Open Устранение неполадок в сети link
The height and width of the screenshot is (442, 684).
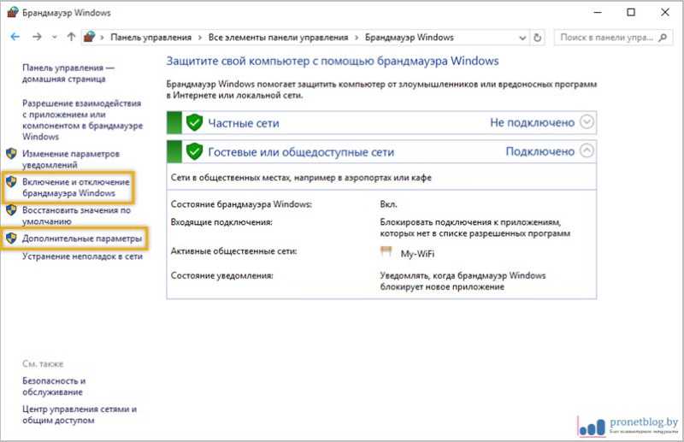pyautogui.click(x=82, y=256)
